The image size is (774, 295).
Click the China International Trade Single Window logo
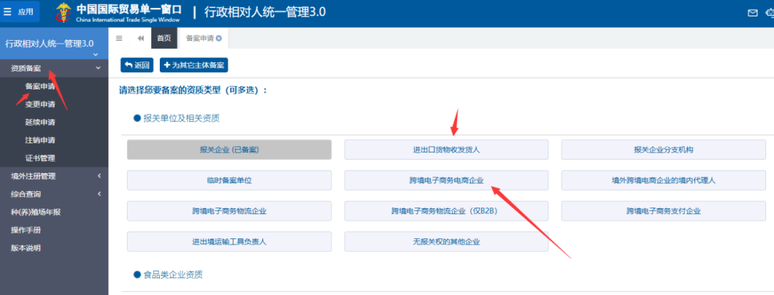click(x=118, y=13)
